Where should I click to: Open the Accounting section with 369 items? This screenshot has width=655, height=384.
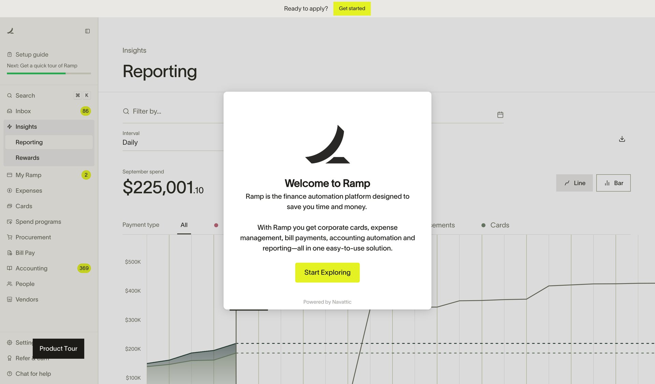(x=31, y=268)
